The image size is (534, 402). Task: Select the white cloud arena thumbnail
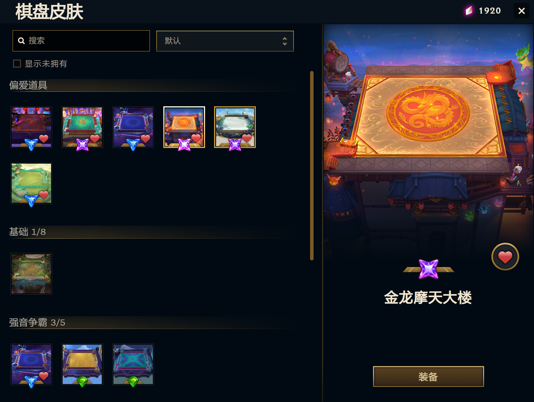point(235,127)
